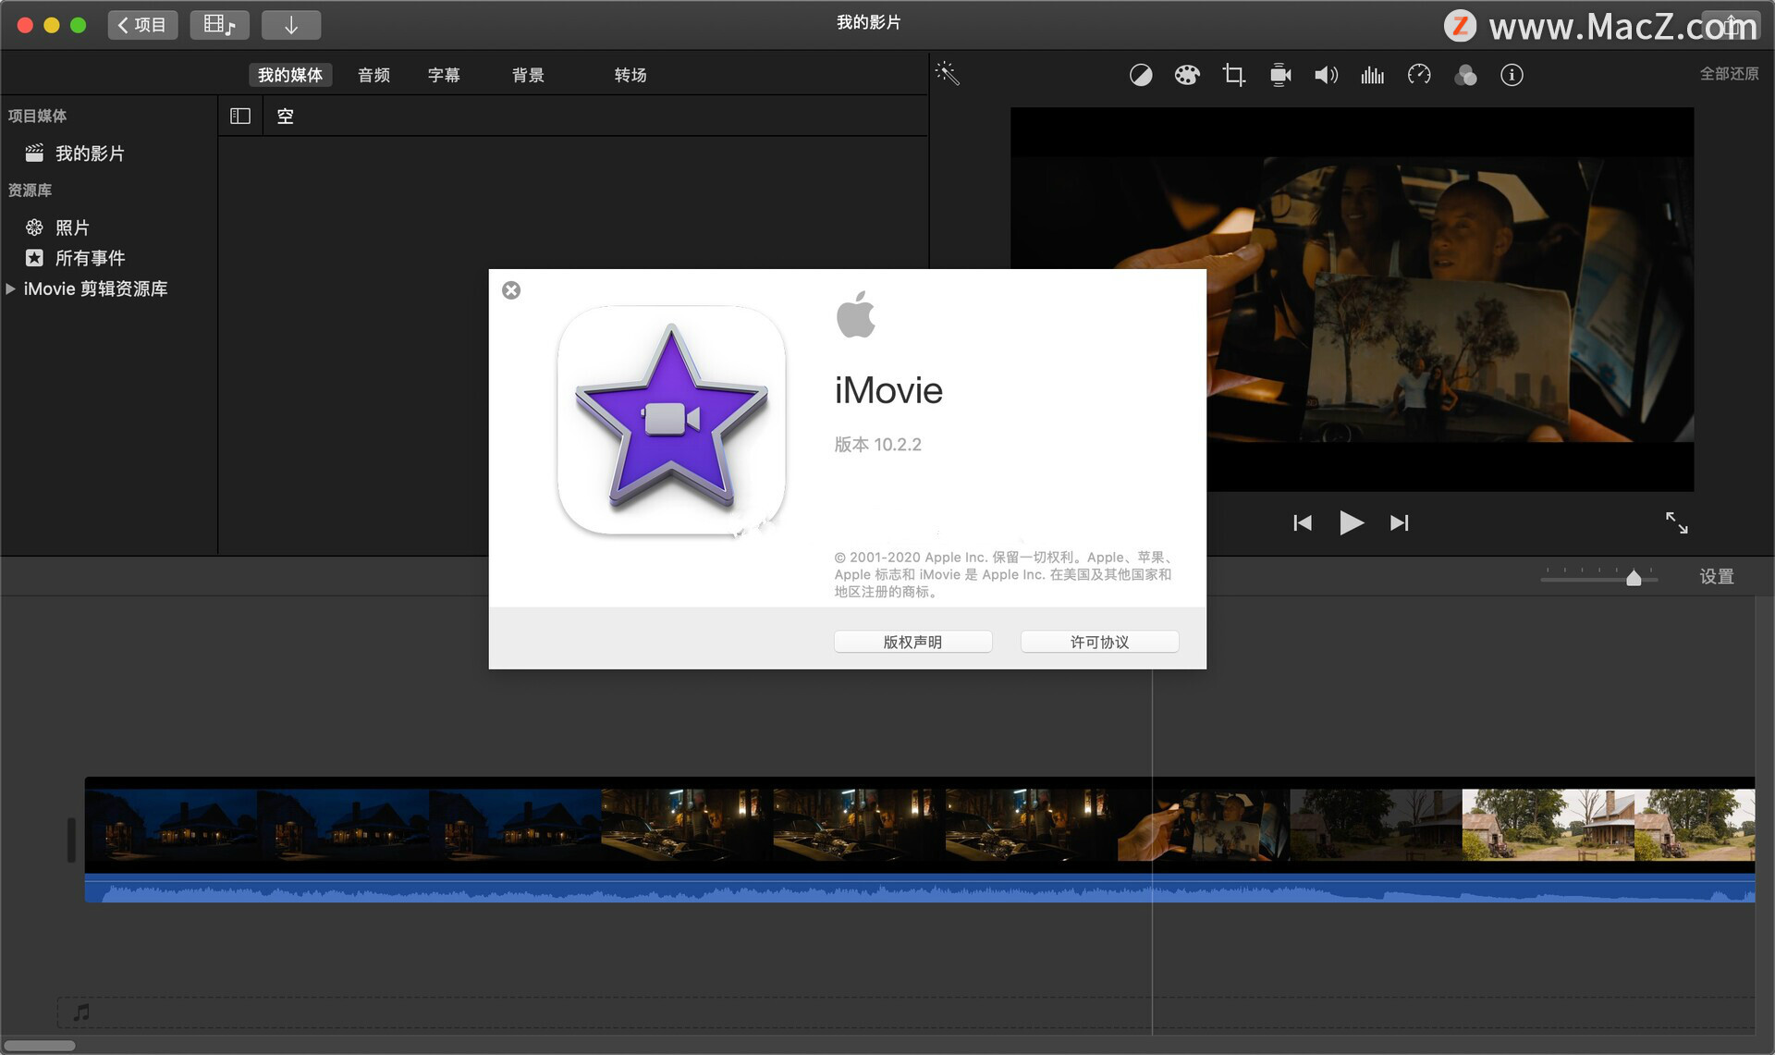This screenshot has width=1775, height=1055.
Task: Select 所有事件 in sidebar
Action: click(x=90, y=258)
